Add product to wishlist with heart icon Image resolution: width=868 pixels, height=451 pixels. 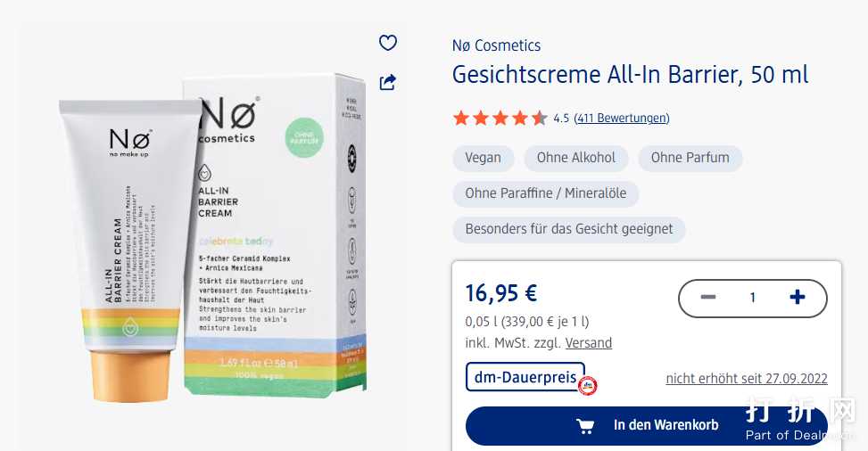coord(387,43)
